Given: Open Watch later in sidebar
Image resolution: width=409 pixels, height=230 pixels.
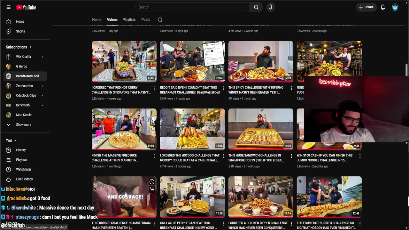Looking at the screenshot, I should click(26, 169).
